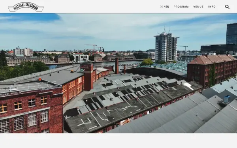Open the VENUE menu
Image resolution: width=237 pixels, height=148 pixels.
tap(198, 7)
